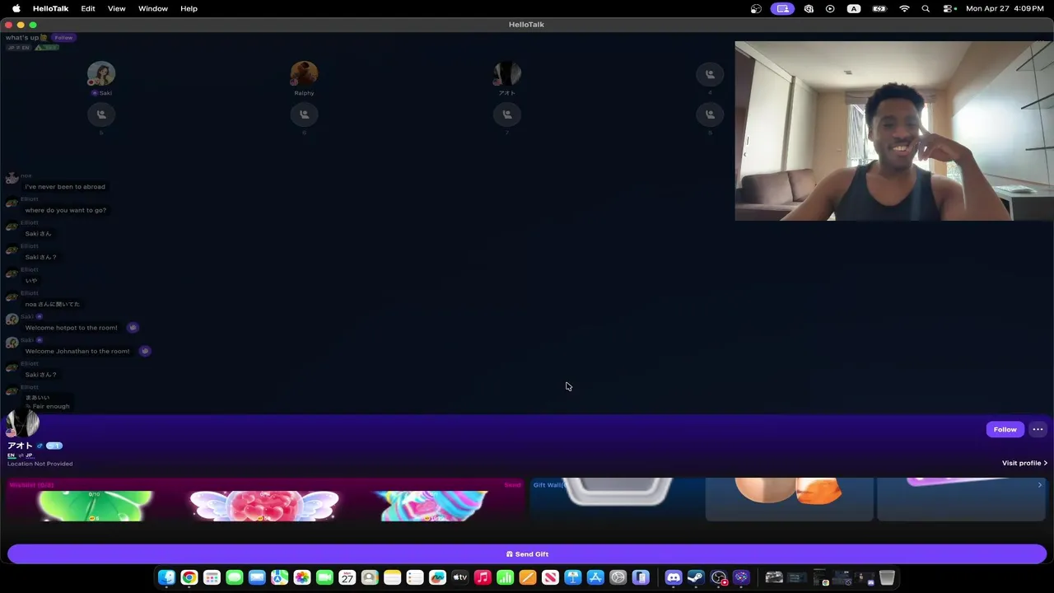Select the winged hearts wishlist gift
The height and width of the screenshot is (593, 1054).
pos(264,506)
